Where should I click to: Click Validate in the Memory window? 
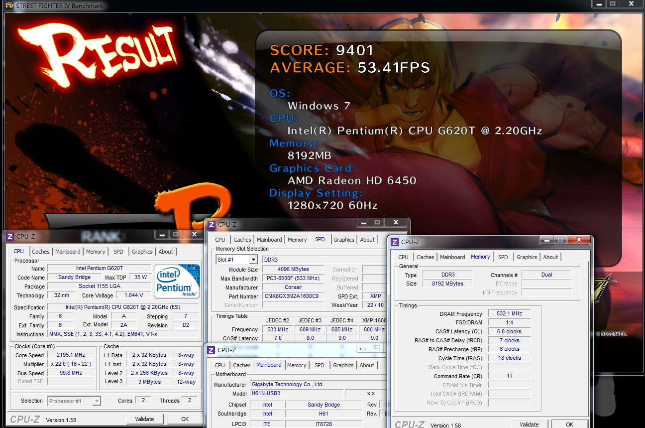[x=529, y=425]
